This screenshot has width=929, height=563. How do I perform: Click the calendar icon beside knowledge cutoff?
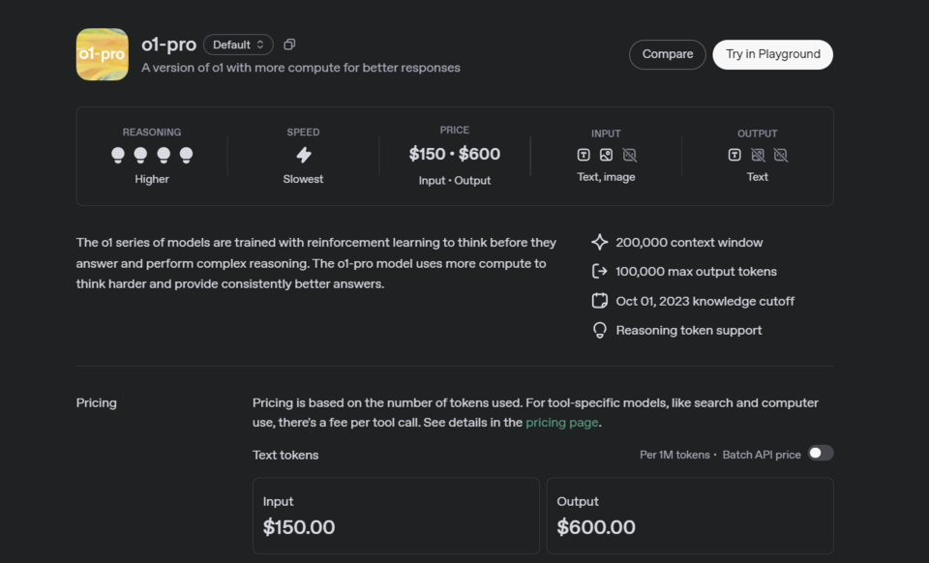pos(600,301)
